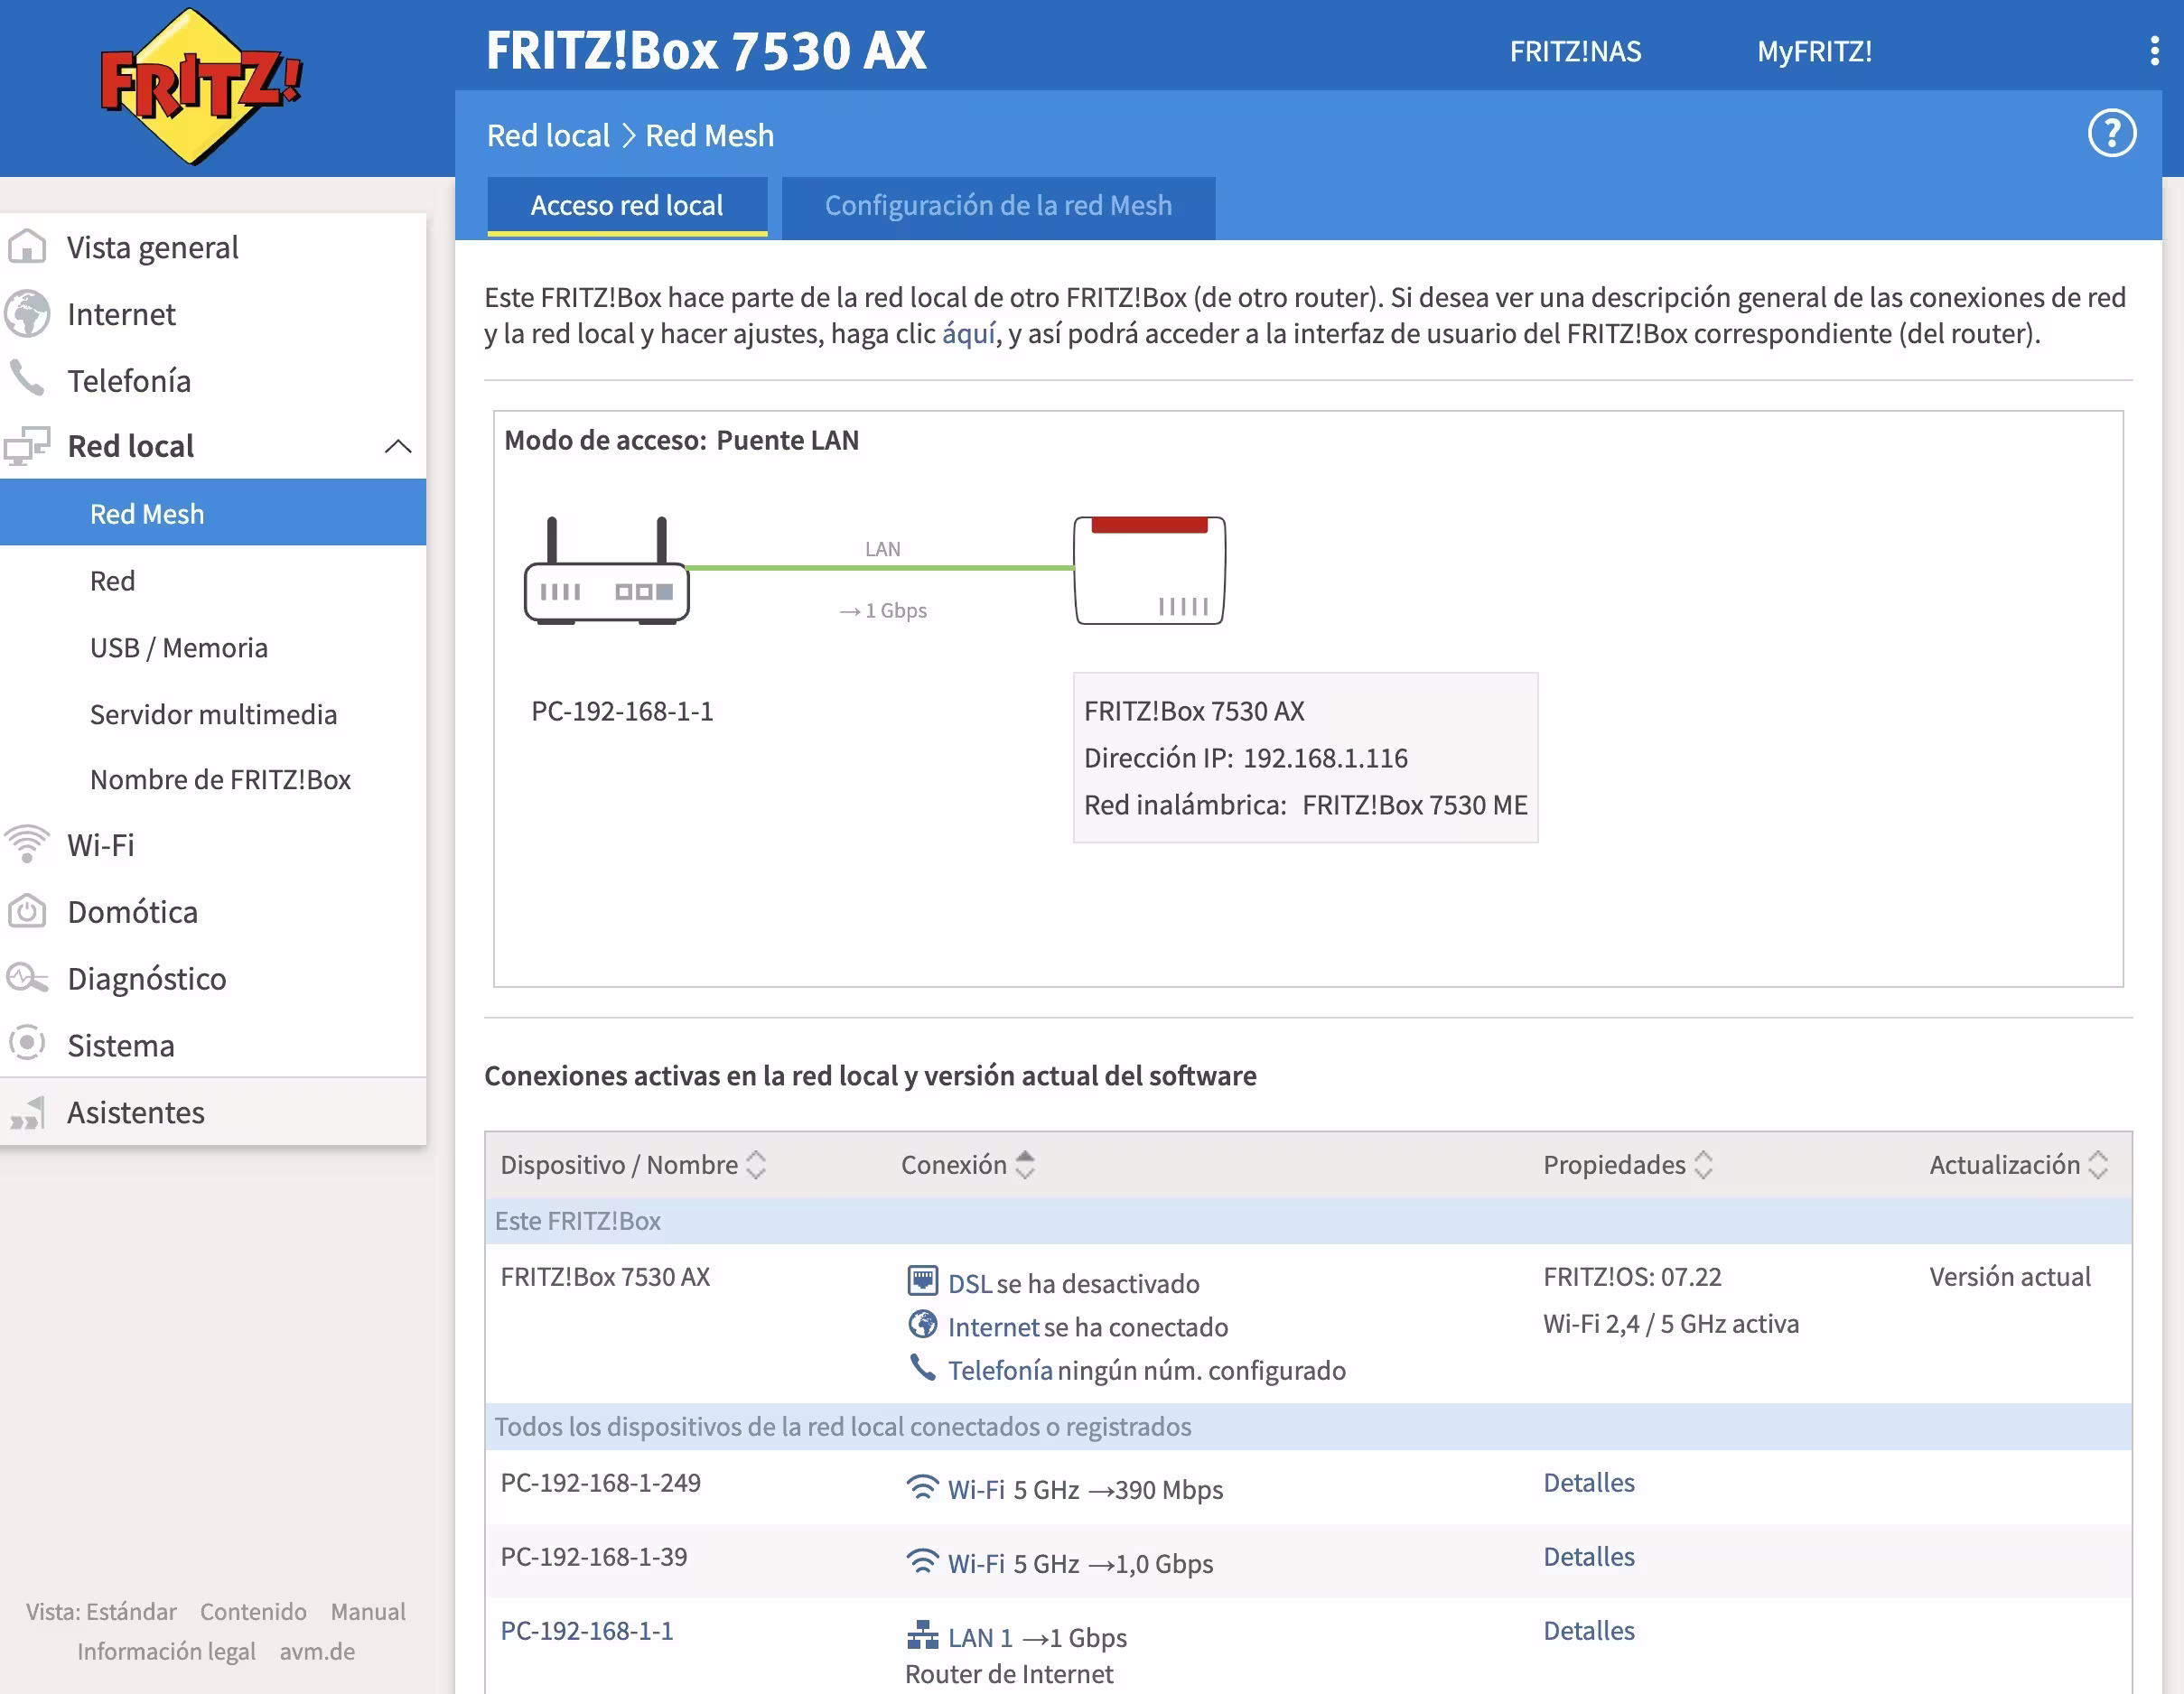
Task: Sort by Actualización column
Action: 2098,1164
